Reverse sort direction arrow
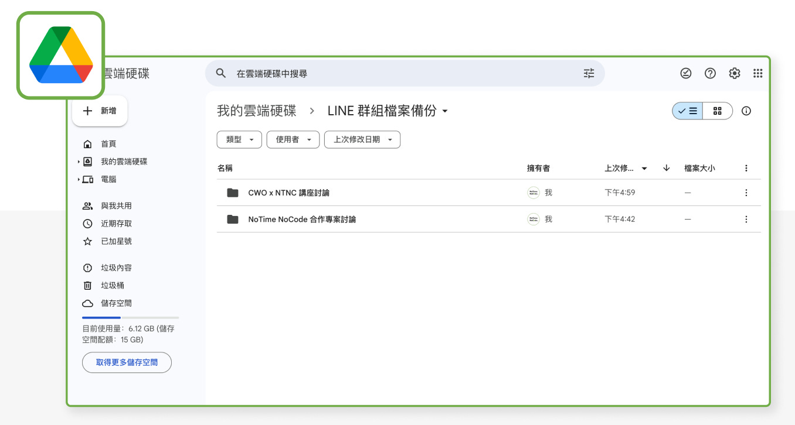Screen dimensions: 795x425 pyautogui.click(x=666, y=168)
